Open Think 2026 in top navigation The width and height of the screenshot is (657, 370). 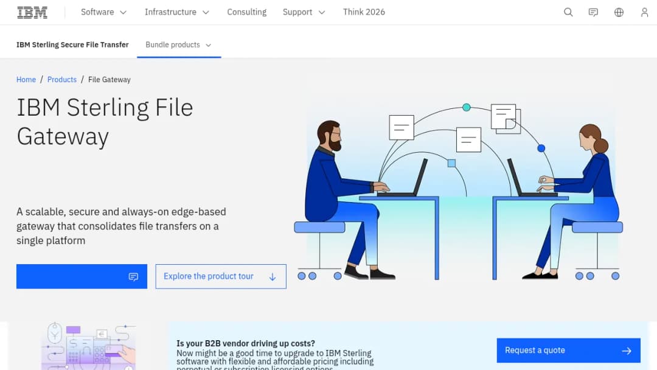[364, 12]
